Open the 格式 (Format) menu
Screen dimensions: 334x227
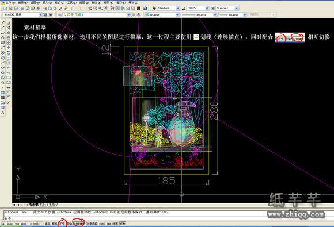[x=59, y=2]
